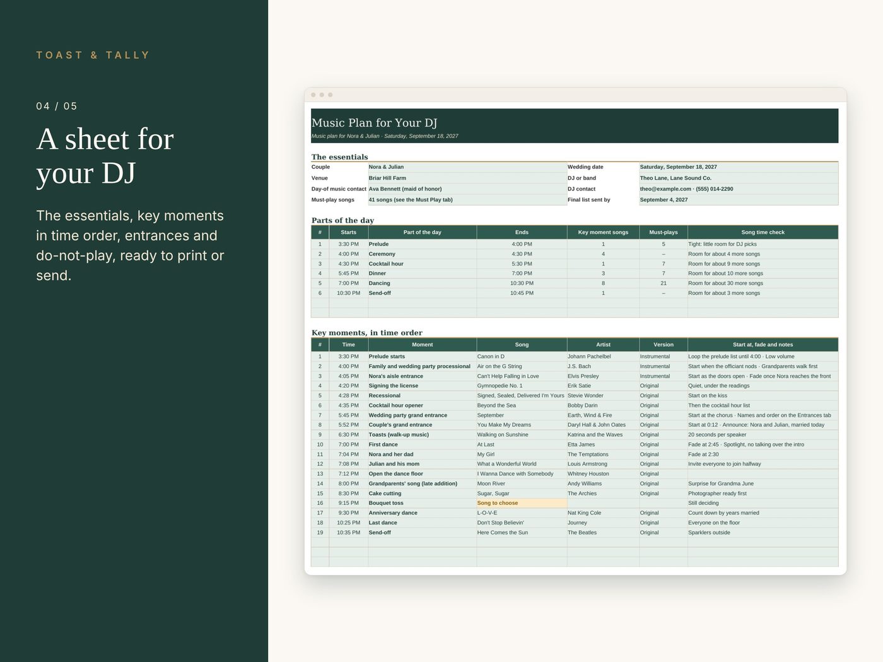Click the highlighted "Song to choose" cell
Image resolution: width=883 pixels, height=662 pixels.
click(522, 503)
